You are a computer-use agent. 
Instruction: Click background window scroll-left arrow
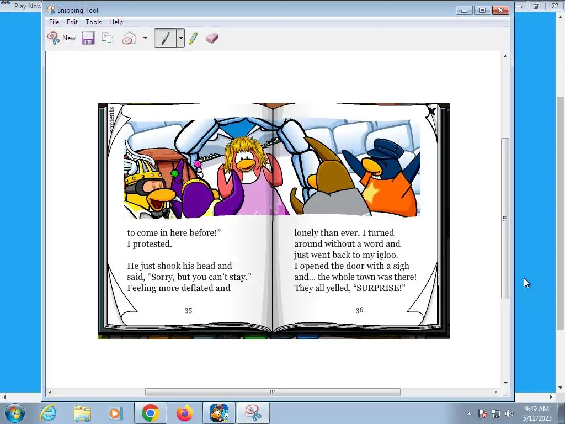click(4, 397)
